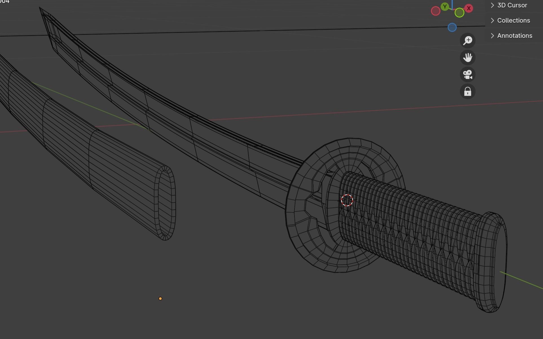543x339 pixels.
Task: Expand the Annotations panel
Action: click(x=515, y=36)
